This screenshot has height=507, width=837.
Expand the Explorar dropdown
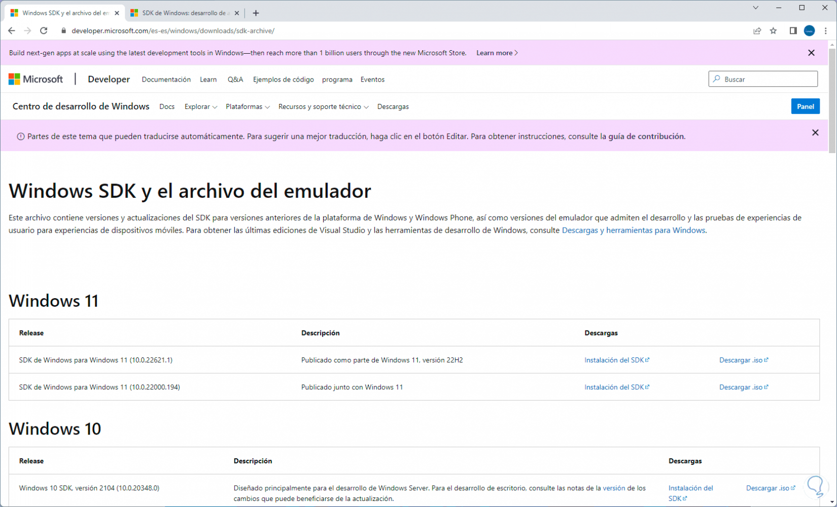[x=201, y=107]
